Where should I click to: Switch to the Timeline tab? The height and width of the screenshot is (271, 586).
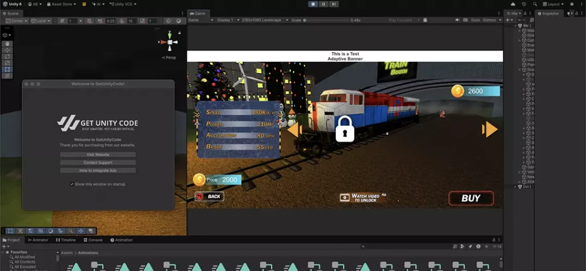point(66,240)
